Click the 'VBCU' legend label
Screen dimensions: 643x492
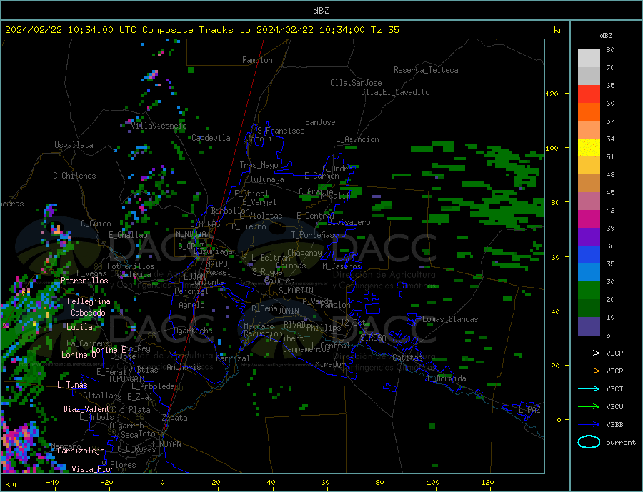(614, 406)
